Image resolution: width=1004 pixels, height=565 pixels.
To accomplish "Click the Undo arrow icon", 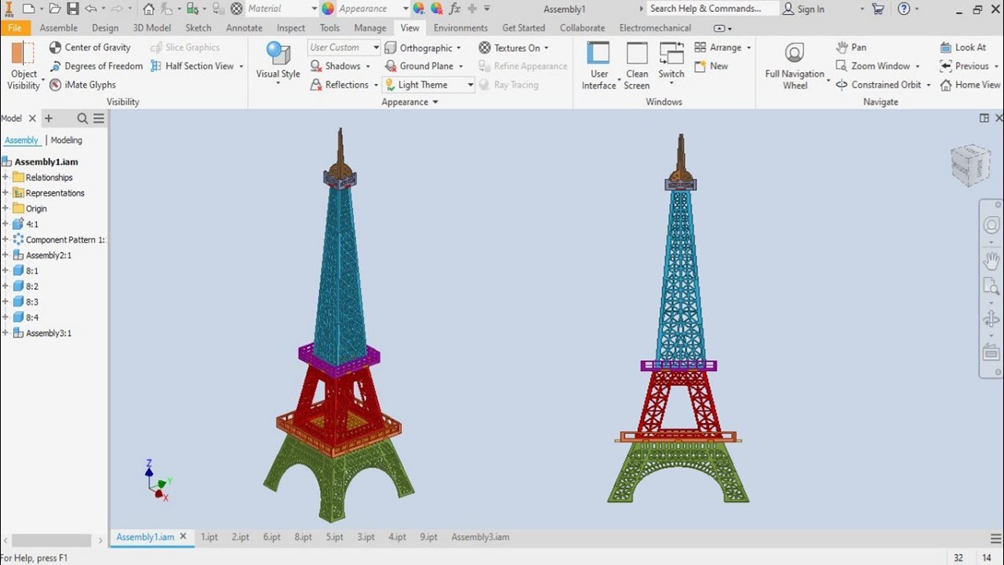I will point(90,9).
